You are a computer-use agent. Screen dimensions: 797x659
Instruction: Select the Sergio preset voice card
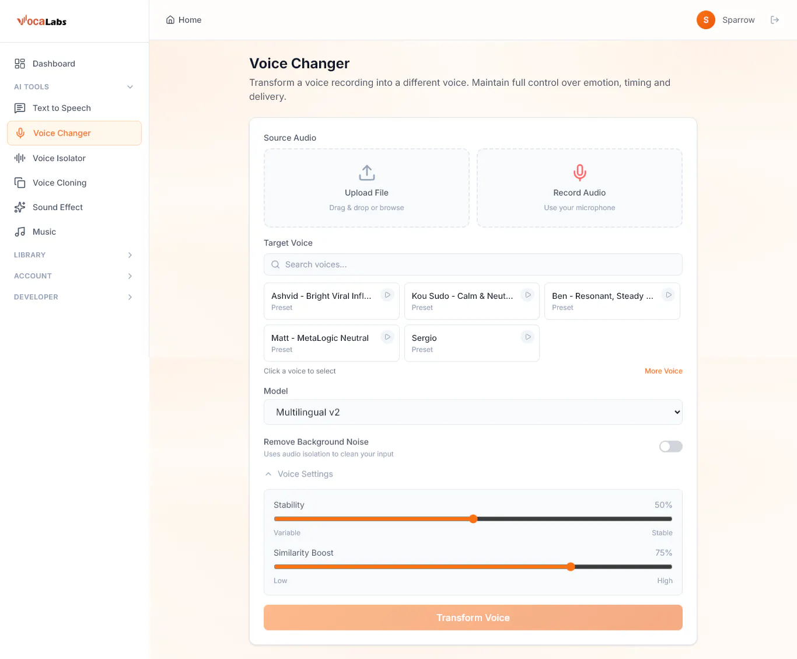click(x=471, y=343)
